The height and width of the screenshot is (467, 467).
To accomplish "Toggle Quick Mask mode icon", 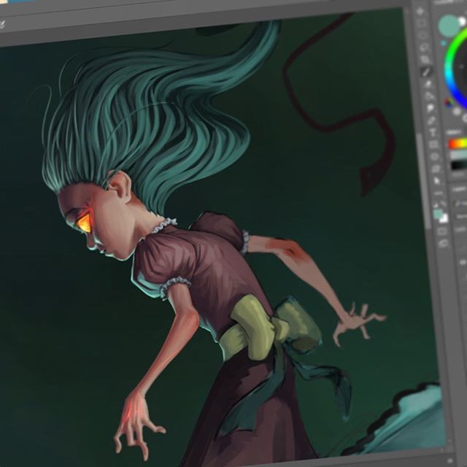I will [442, 231].
